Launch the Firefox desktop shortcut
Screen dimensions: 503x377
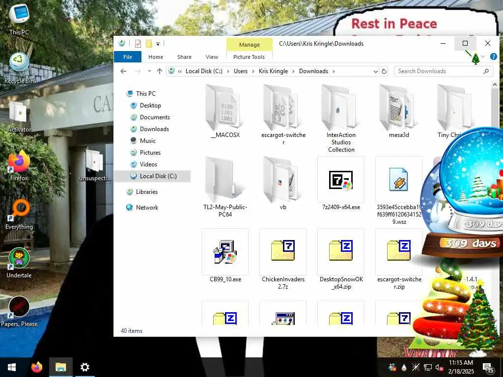pyautogui.click(x=19, y=166)
